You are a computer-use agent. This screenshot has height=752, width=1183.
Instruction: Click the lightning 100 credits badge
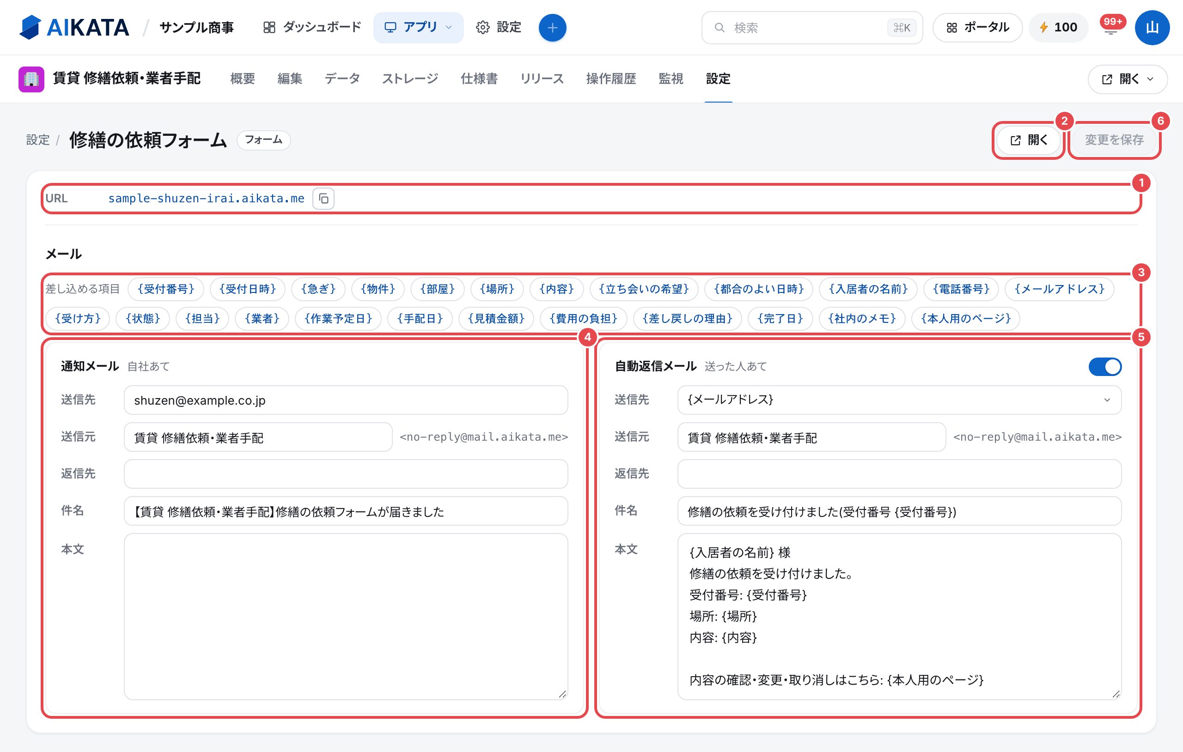(1058, 28)
